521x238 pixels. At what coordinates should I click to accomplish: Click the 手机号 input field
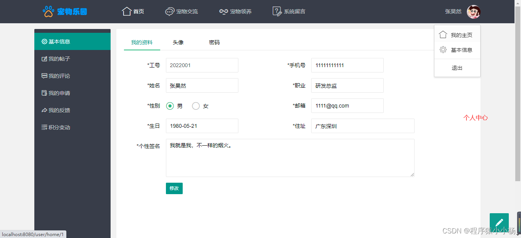347,65
